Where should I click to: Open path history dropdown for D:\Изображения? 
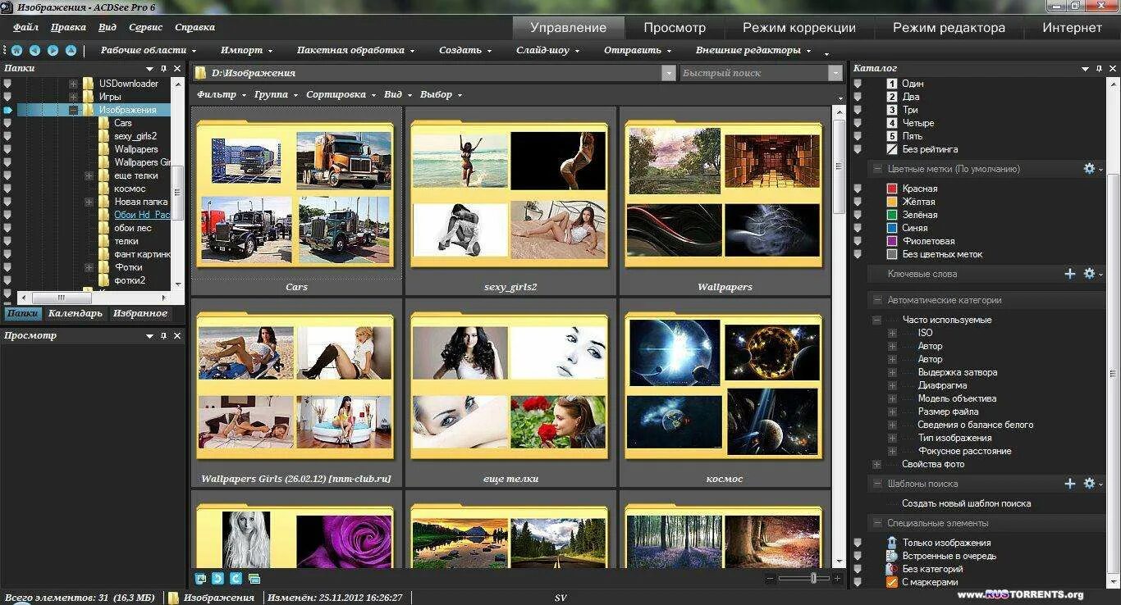click(x=668, y=73)
